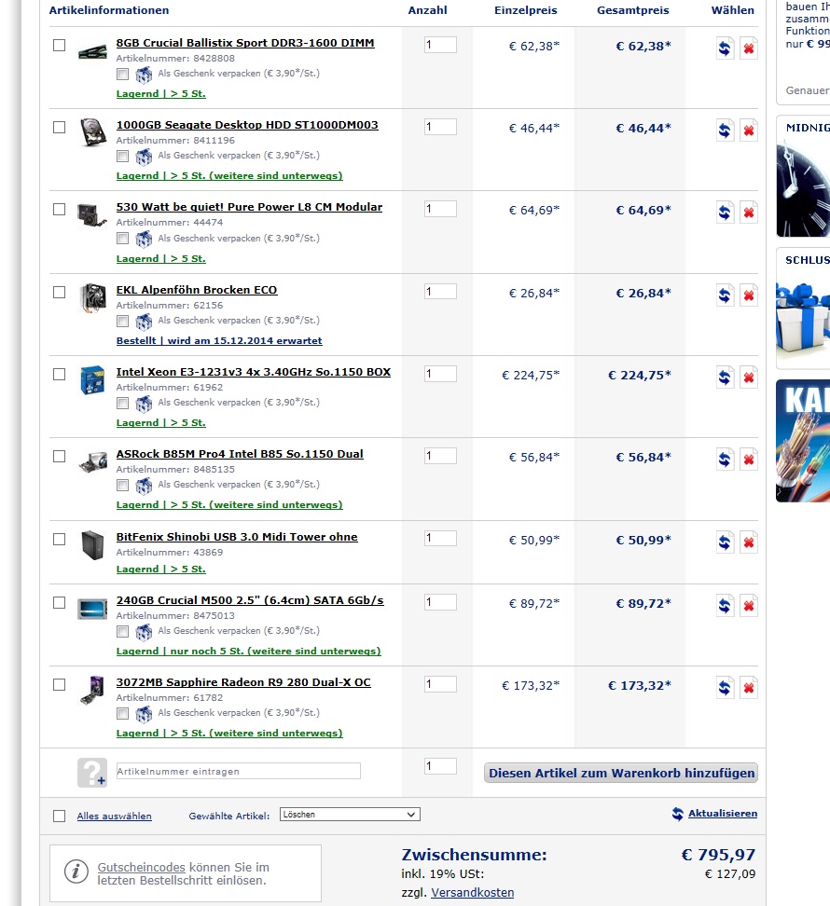
Task: Click the Sapphire Radeon graphics card thumbnail
Action: click(x=92, y=691)
